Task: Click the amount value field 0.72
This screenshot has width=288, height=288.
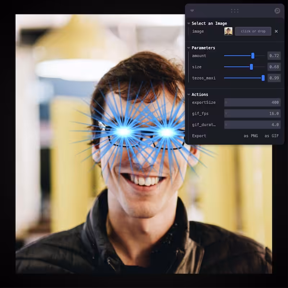Action: click(274, 56)
